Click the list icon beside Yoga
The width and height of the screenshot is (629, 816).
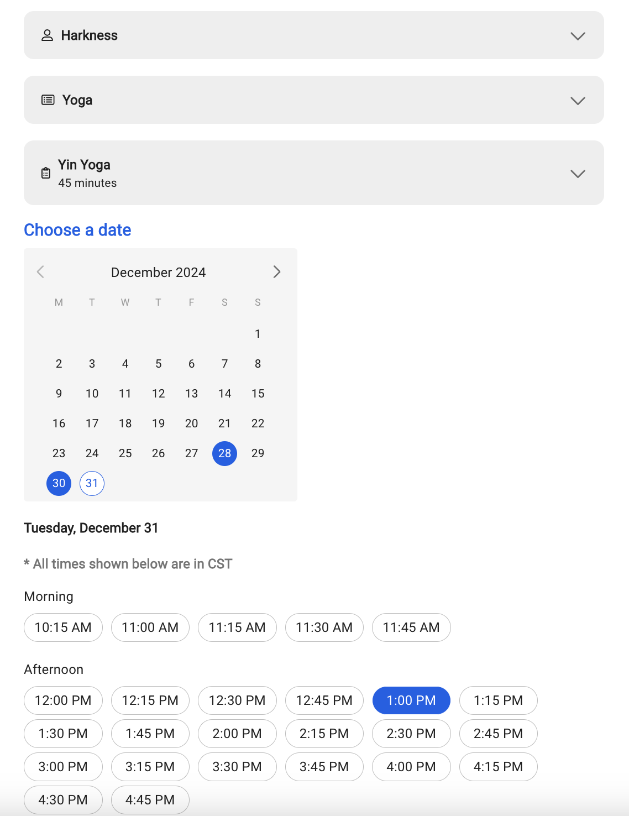pyautogui.click(x=48, y=100)
